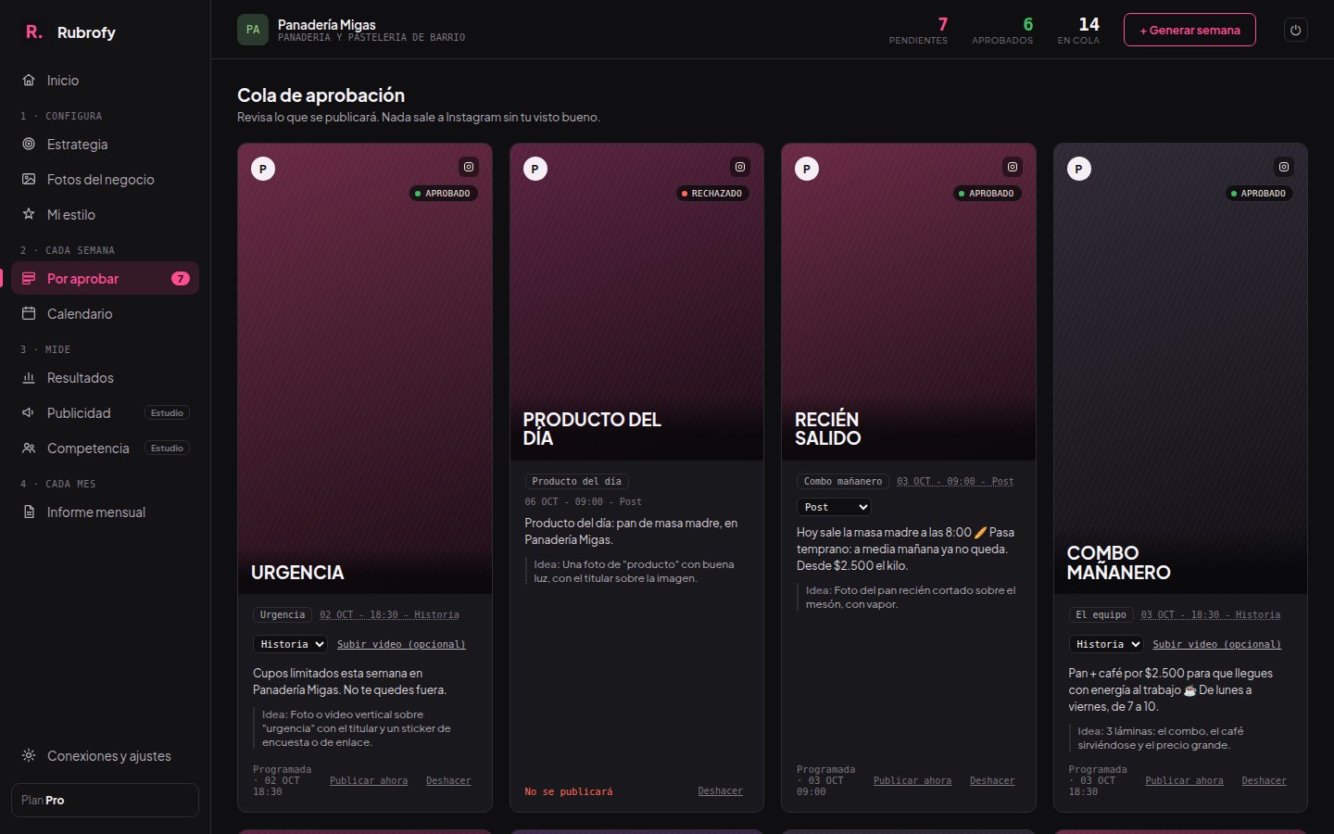Click the power icon in header
This screenshot has height=834, width=1334.
[x=1295, y=30]
